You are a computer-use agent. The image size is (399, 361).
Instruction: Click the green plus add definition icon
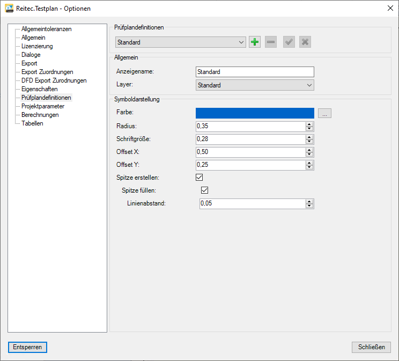(x=255, y=42)
